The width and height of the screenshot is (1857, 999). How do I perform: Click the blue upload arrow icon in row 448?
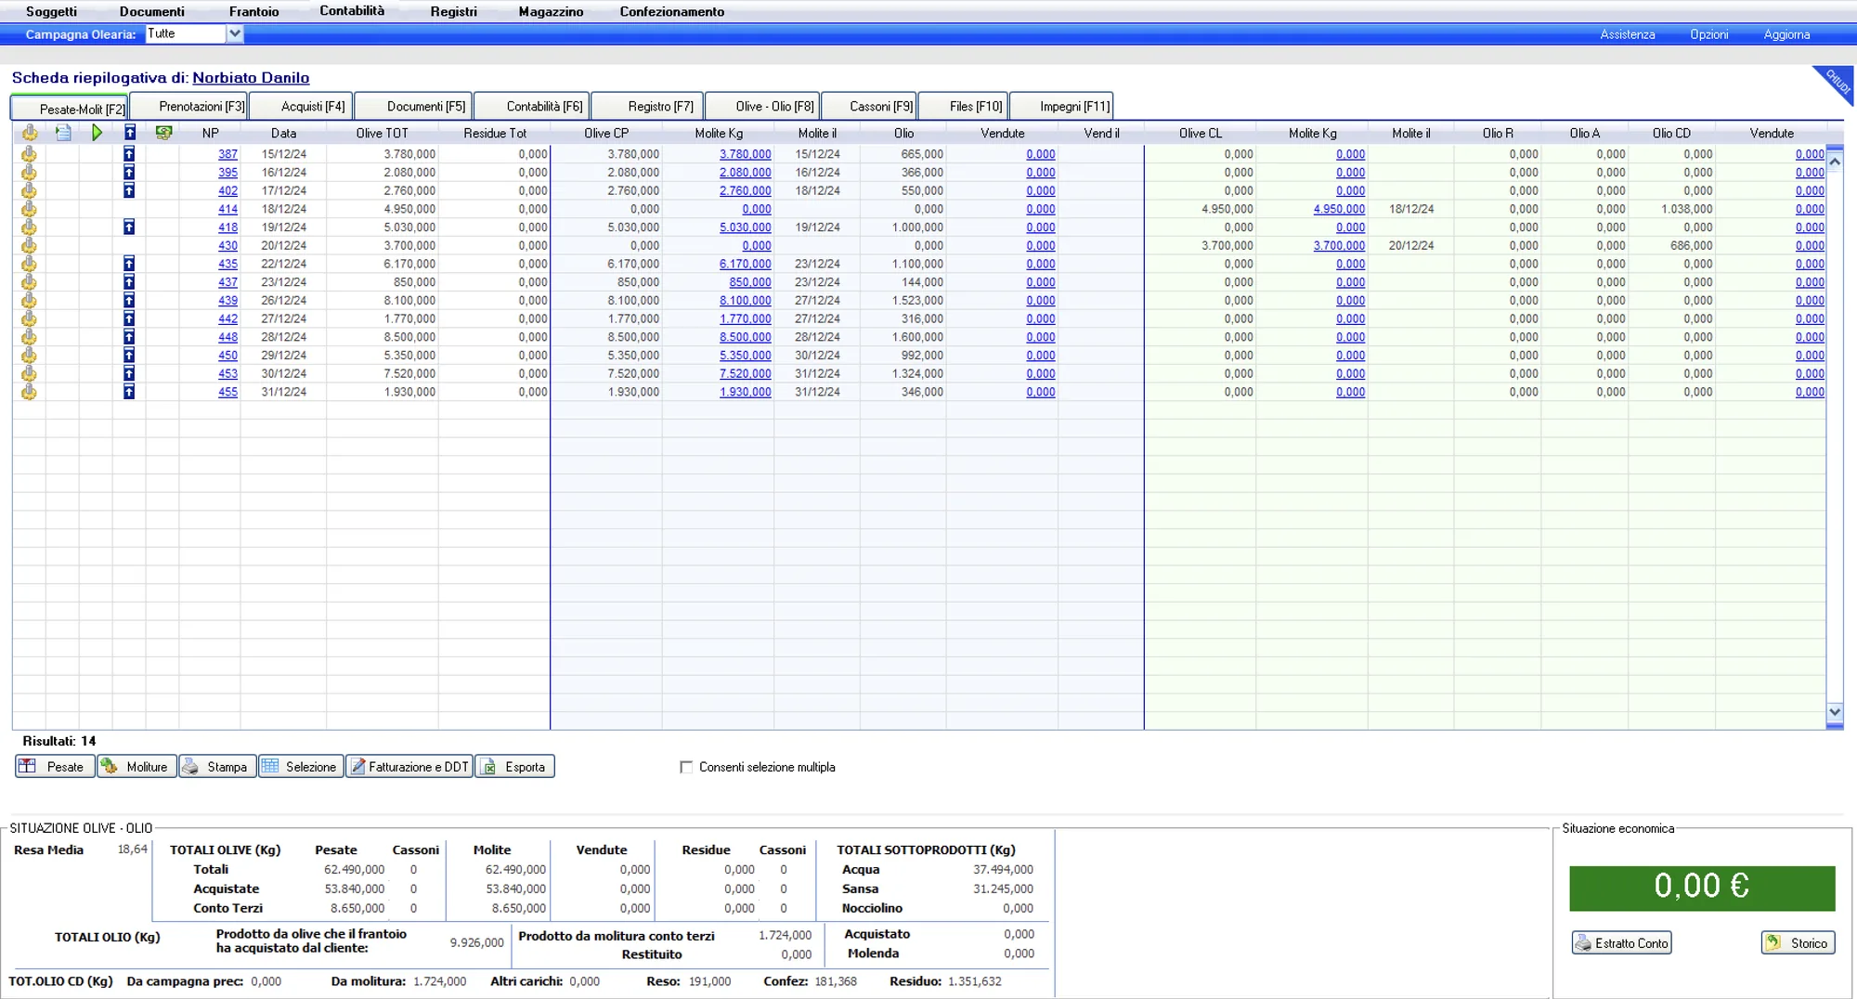(x=129, y=337)
